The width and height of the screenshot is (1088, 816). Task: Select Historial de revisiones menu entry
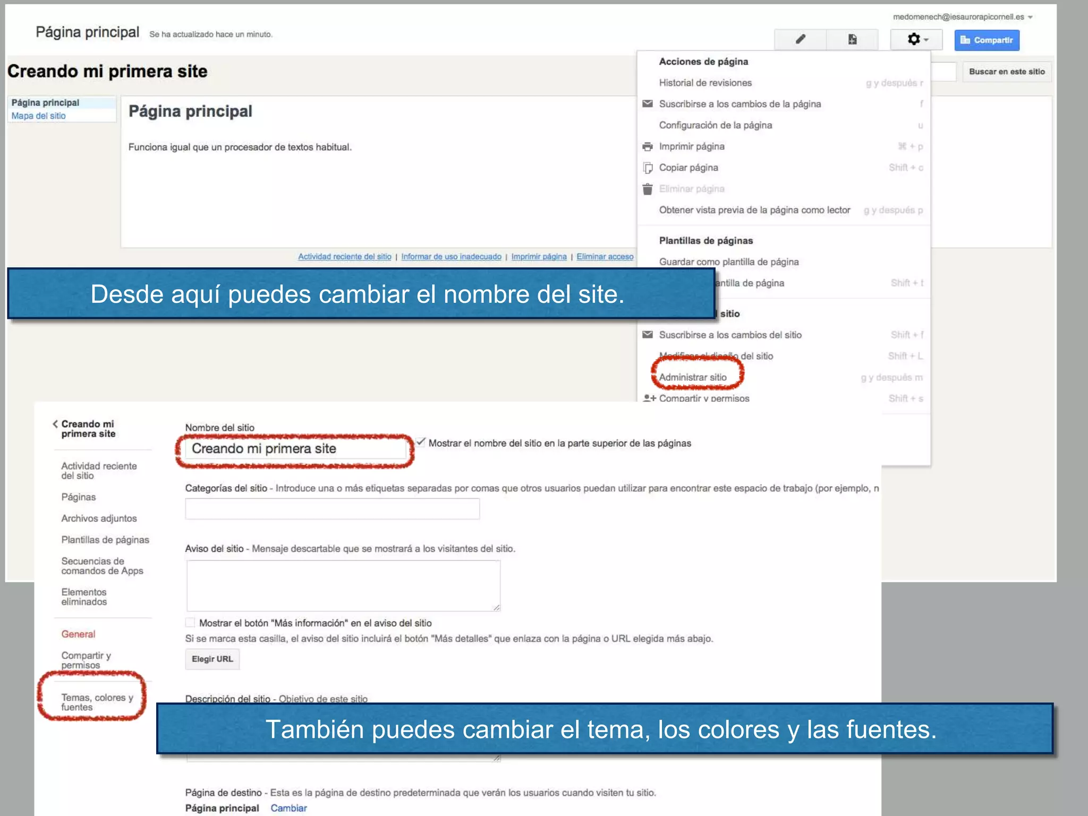[705, 83]
